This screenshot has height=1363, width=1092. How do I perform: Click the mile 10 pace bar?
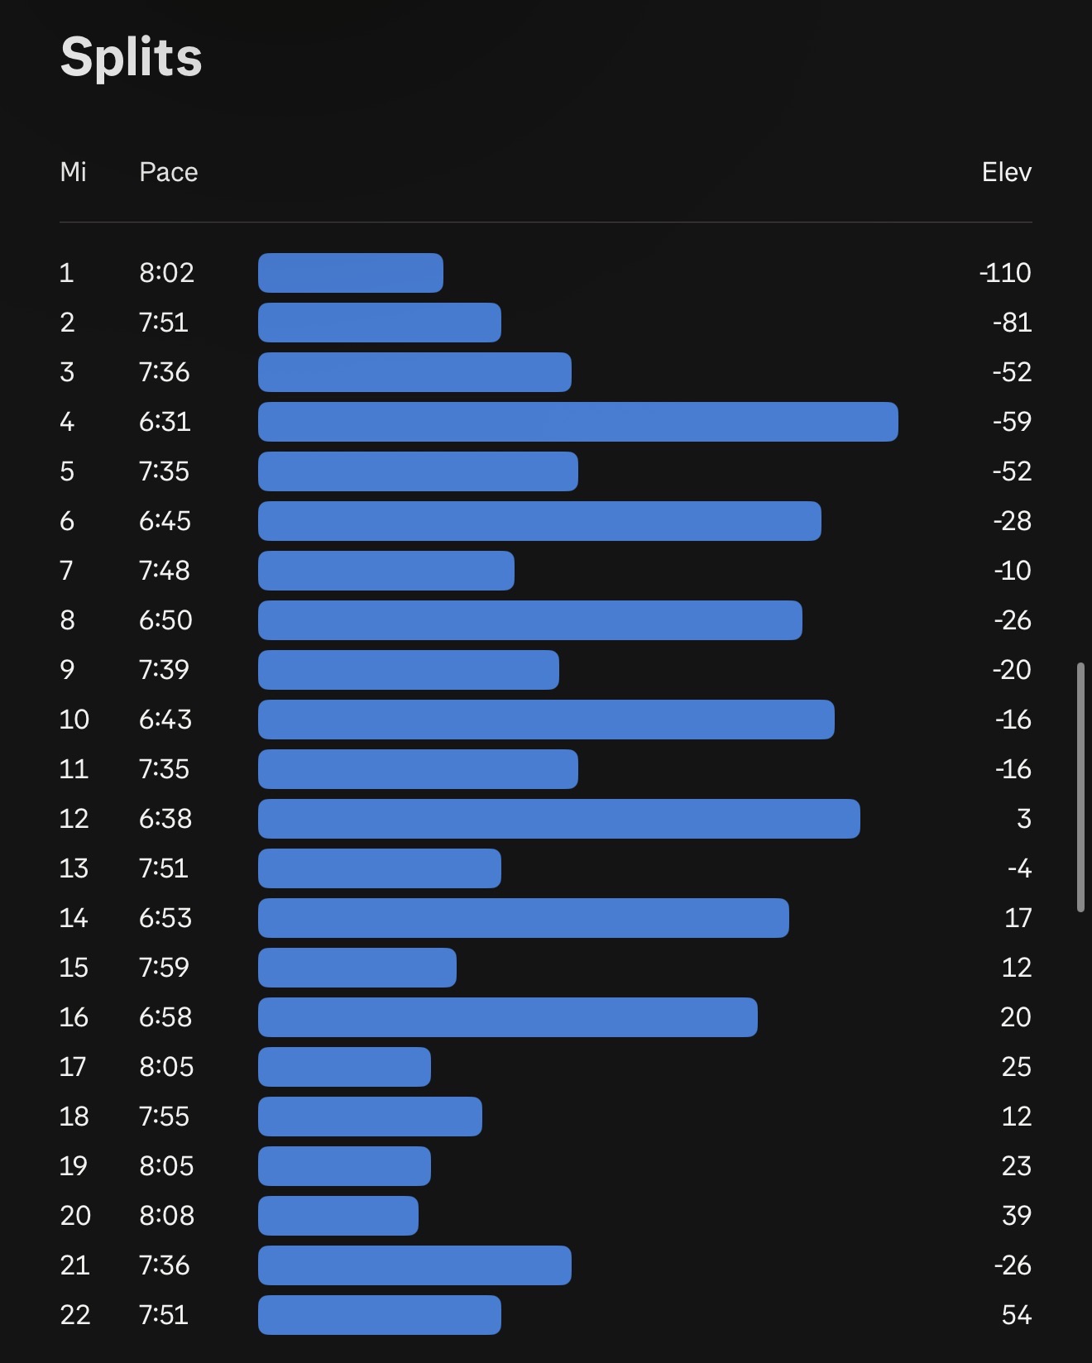546,720
